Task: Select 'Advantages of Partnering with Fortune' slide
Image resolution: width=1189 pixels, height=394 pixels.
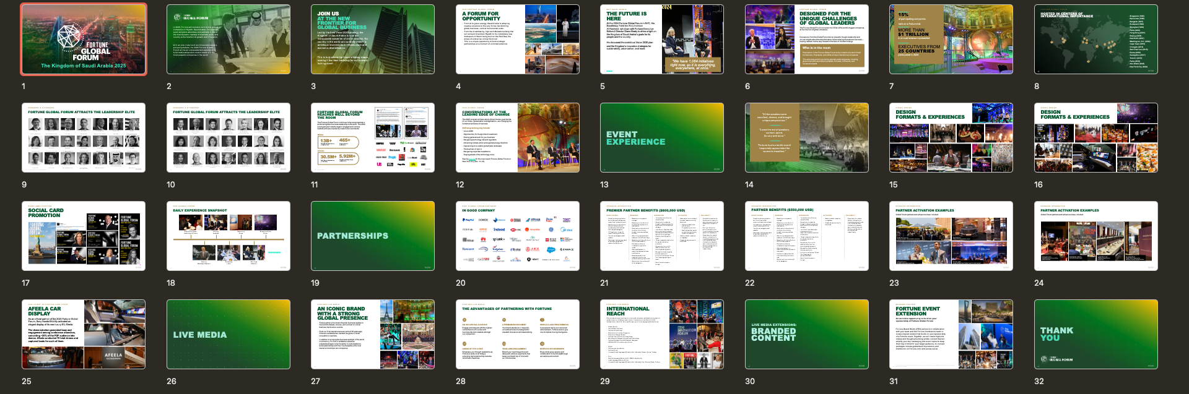Action: (x=518, y=335)
